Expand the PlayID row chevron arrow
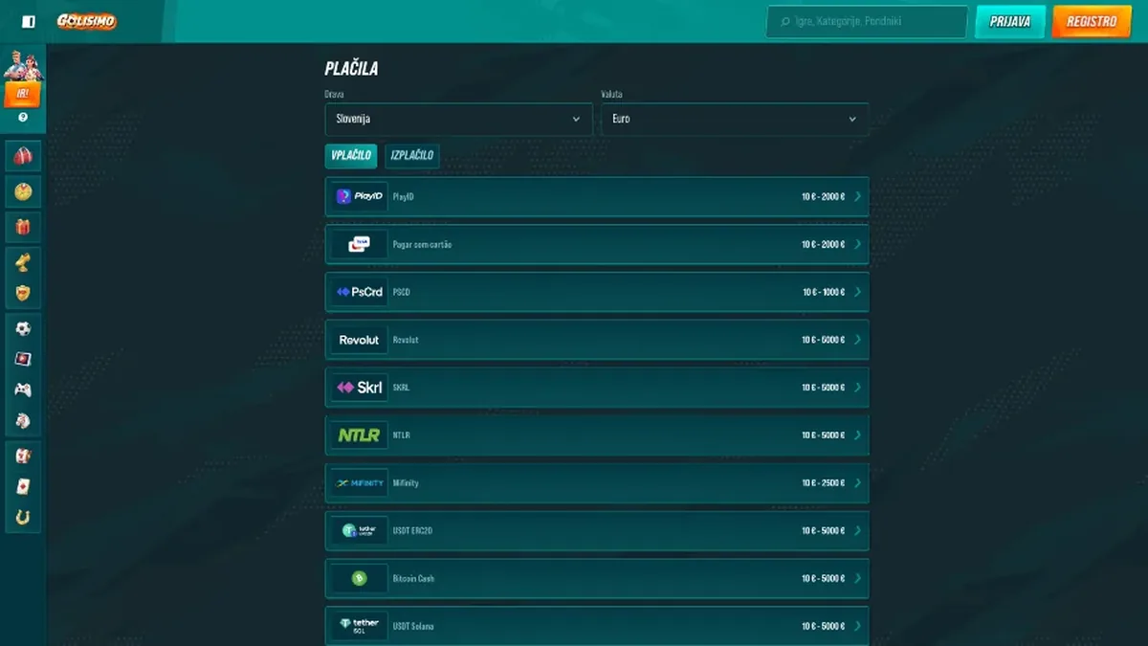The width and height of the screenshot is (1148, 646). tap(857, 196)
